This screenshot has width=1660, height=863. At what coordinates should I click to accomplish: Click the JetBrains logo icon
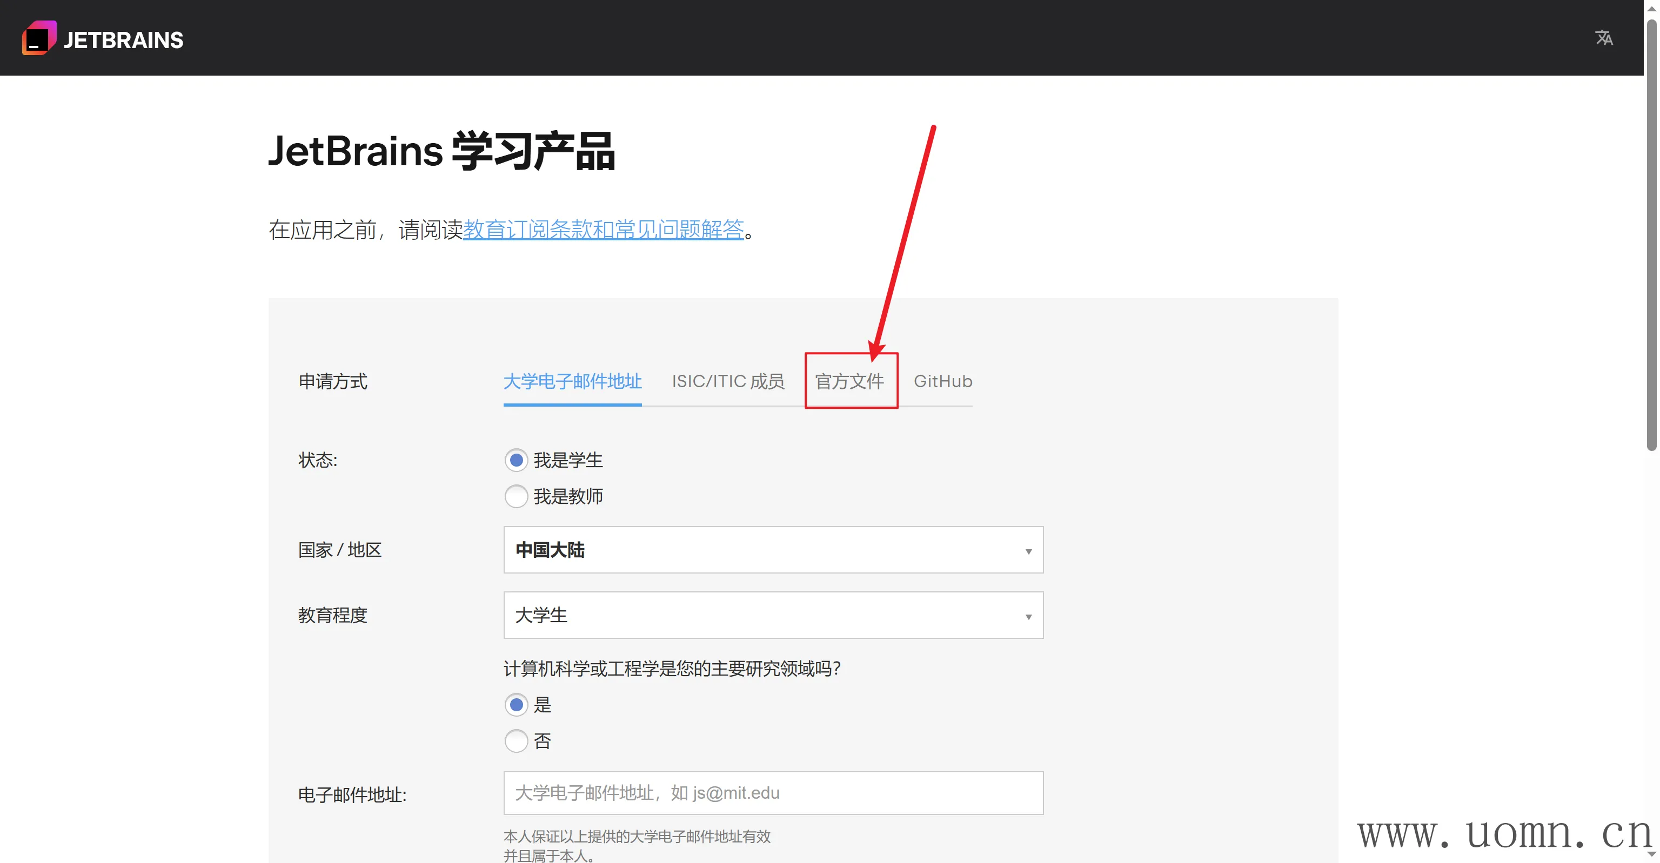[x=39, y=39]
